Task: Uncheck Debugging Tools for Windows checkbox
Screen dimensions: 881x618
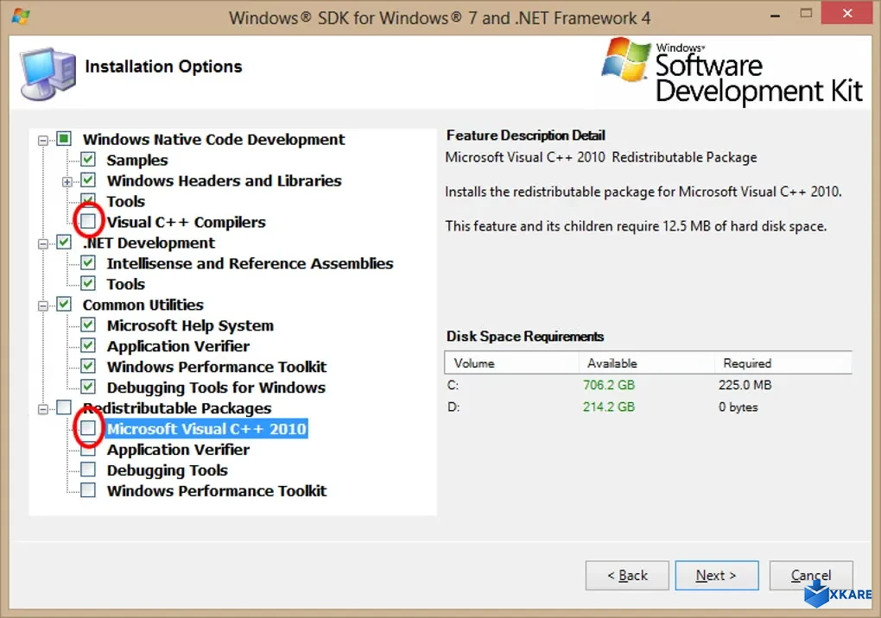Action: tap(88, 387)
